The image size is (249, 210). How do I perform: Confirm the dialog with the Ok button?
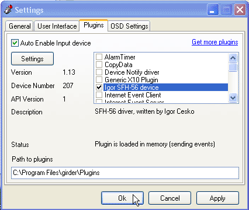click(x=122, y=198)
